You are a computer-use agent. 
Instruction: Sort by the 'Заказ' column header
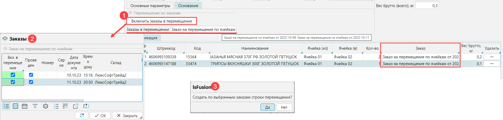420,48
